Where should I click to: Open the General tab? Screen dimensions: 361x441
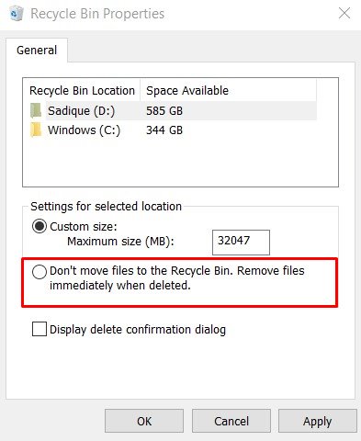[37, 51]
